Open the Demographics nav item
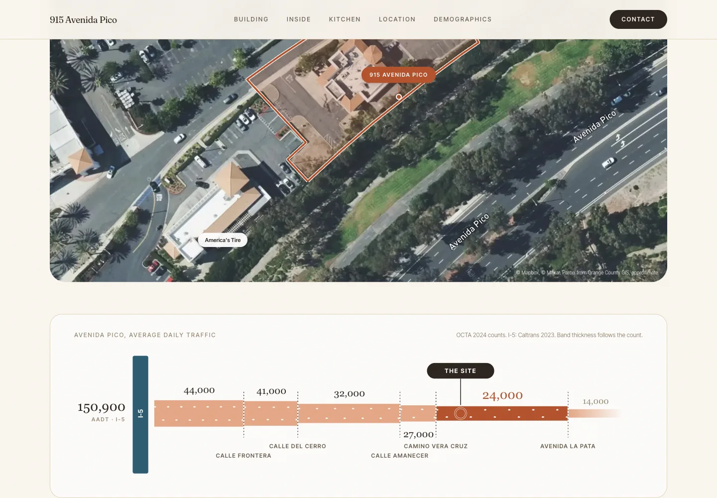The image size is (717, 498). 463,19
